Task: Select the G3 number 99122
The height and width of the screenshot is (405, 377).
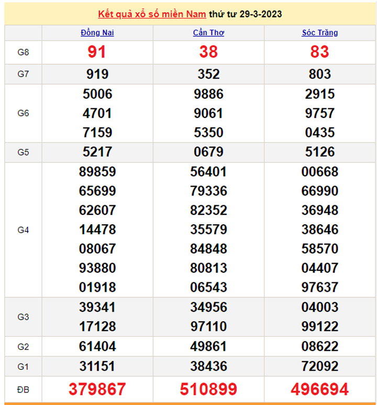Action: (x=320, y=326)
